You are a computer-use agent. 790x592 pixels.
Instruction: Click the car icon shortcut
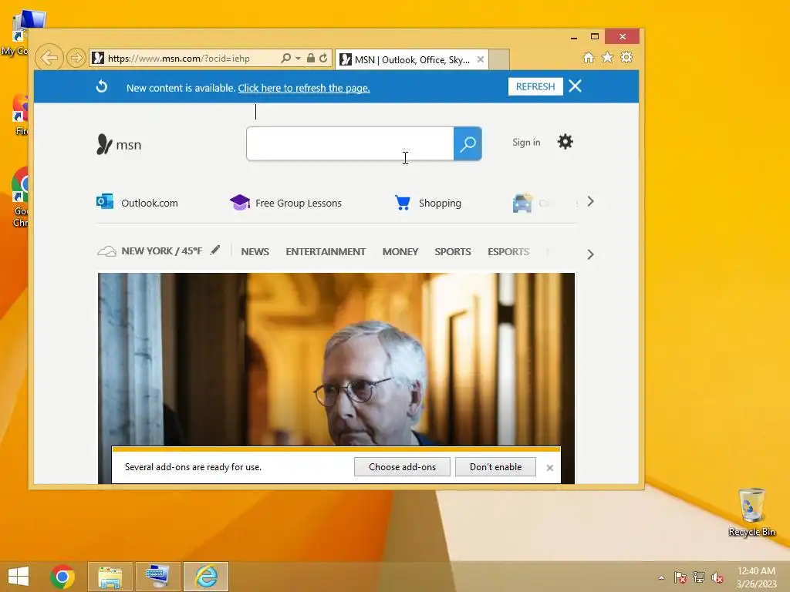coord(522,203)
